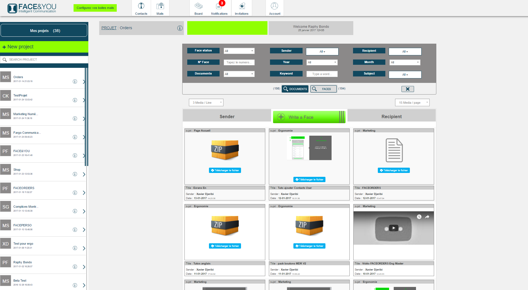Open the Year dropdown
This screenshot has width=528, height=290.
tap(322, 62)
